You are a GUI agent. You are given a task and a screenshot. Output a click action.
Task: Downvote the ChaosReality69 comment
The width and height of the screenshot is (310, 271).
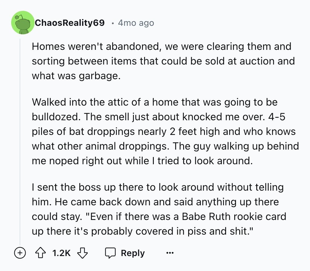coord(82,253)
